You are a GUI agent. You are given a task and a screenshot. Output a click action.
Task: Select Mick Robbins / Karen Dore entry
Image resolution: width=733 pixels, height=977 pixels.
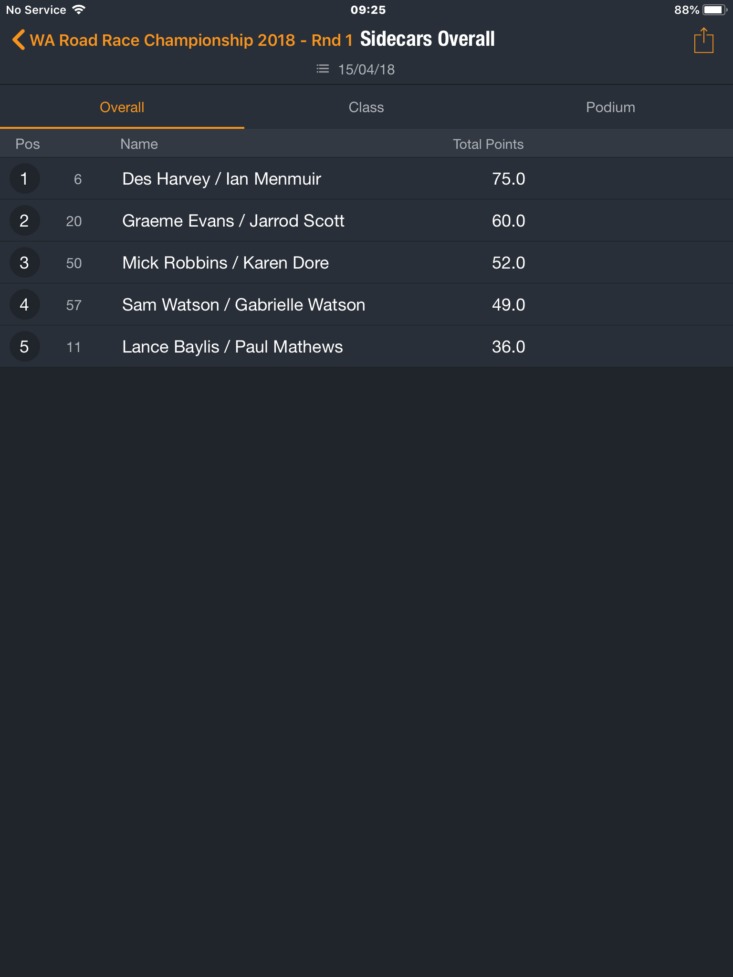click(366, 262)
